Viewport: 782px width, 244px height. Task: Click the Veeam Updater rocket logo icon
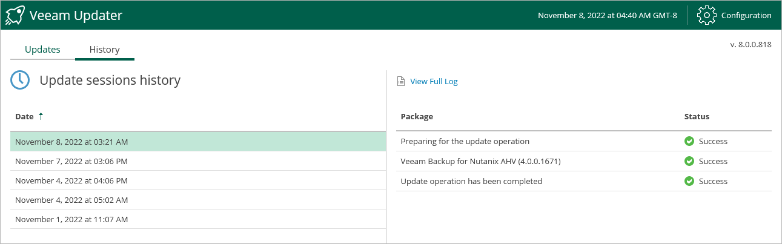tap(15, 15)
